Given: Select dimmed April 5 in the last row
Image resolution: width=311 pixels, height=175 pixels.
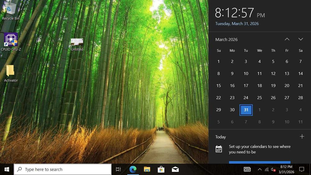Looking at the screenshot, I should 219,122.
